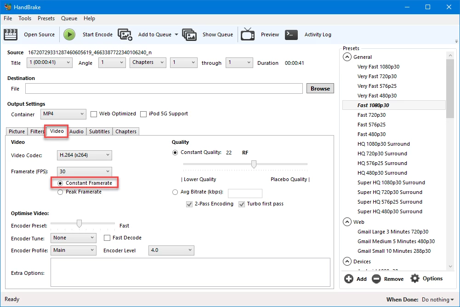
Task: Open the Help menu
Action: [89, 18]
